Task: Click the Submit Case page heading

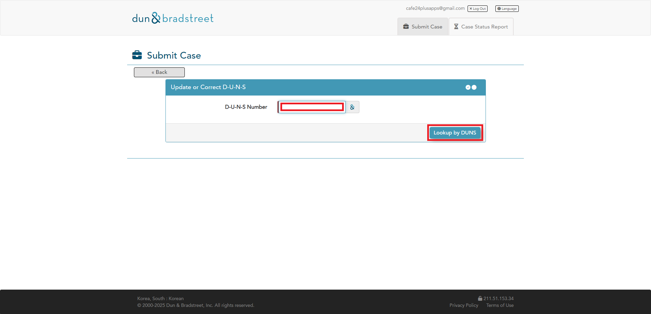Action: [x=174, y=55]
